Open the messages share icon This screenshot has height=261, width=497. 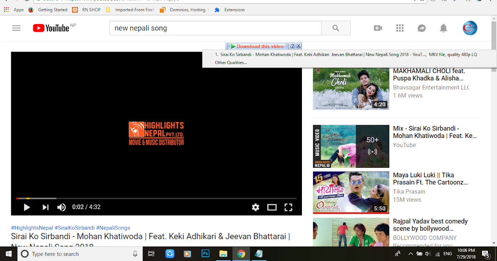(422, 28)
